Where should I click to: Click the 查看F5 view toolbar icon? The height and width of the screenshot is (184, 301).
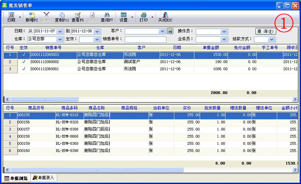78,17
